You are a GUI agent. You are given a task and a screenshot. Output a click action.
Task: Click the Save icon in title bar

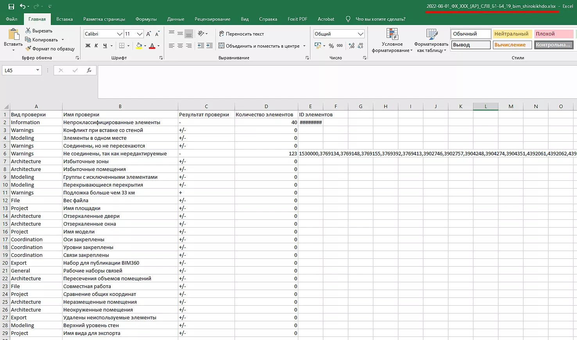[x=11, y=7]
